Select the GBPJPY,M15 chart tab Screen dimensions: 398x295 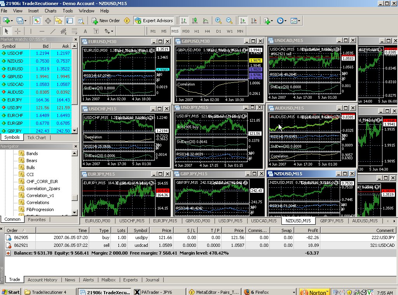click(x=332, y=221)
